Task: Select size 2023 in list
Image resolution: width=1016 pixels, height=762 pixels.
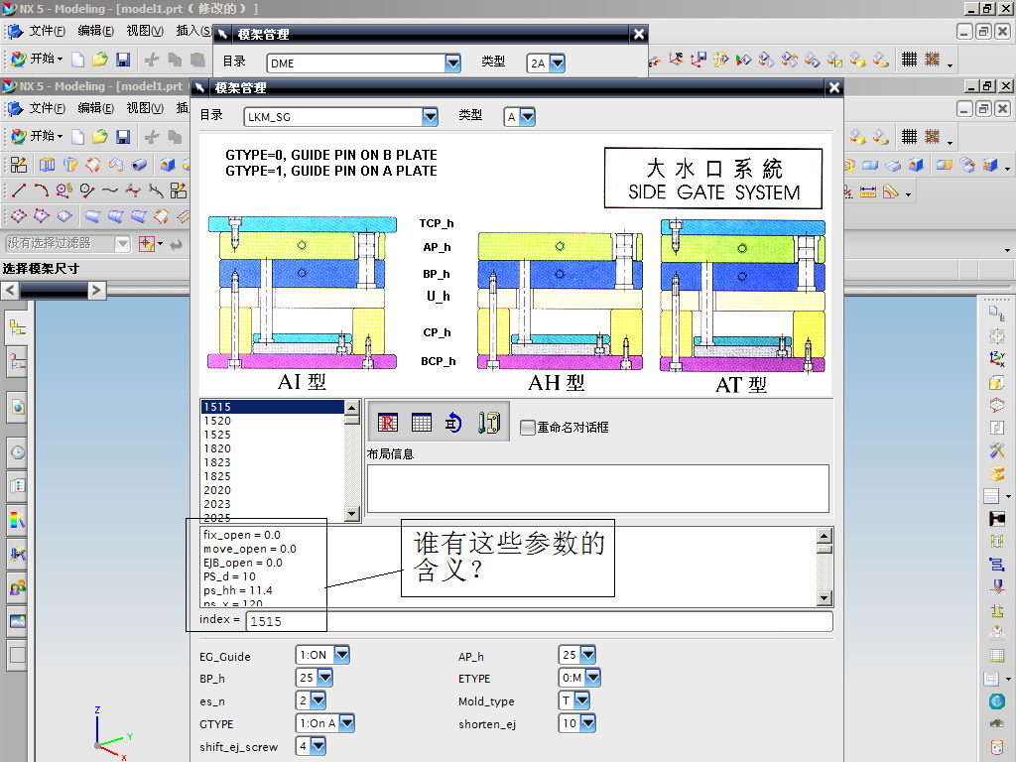Action: (x=272, y=504)
